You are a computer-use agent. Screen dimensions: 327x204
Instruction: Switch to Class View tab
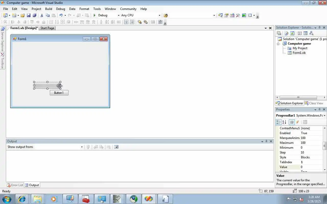point(314,103)
